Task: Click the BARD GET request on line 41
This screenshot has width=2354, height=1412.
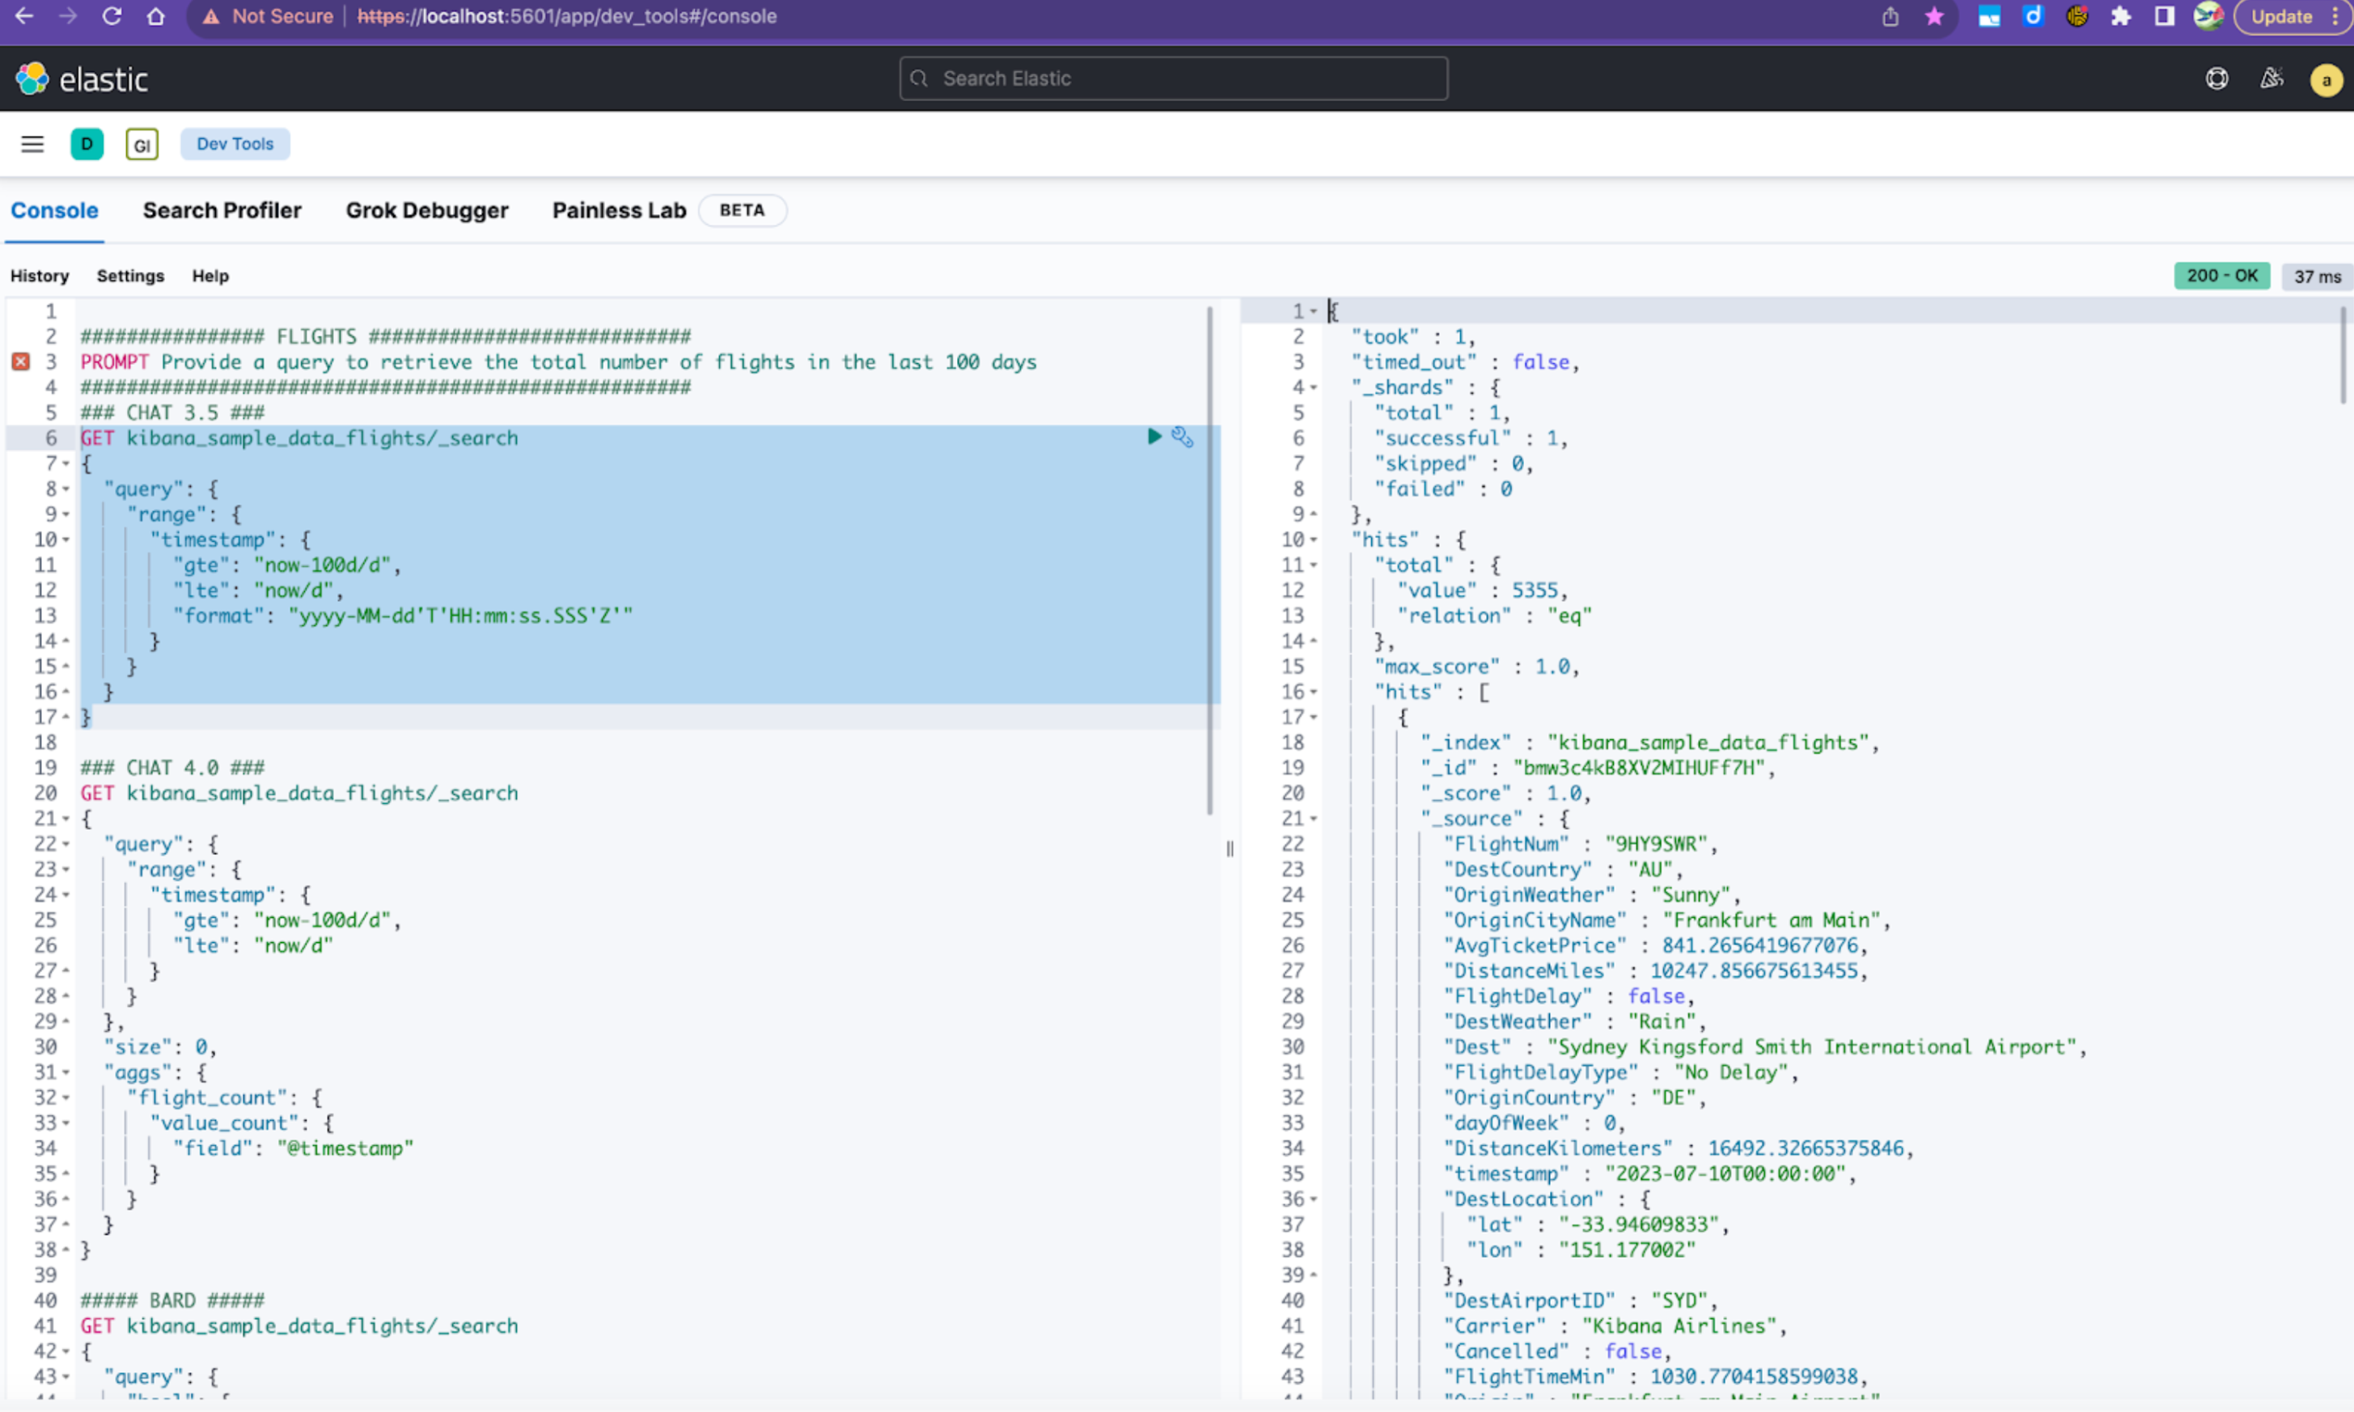Action: pyautogui.click(x=298, y=1326)
